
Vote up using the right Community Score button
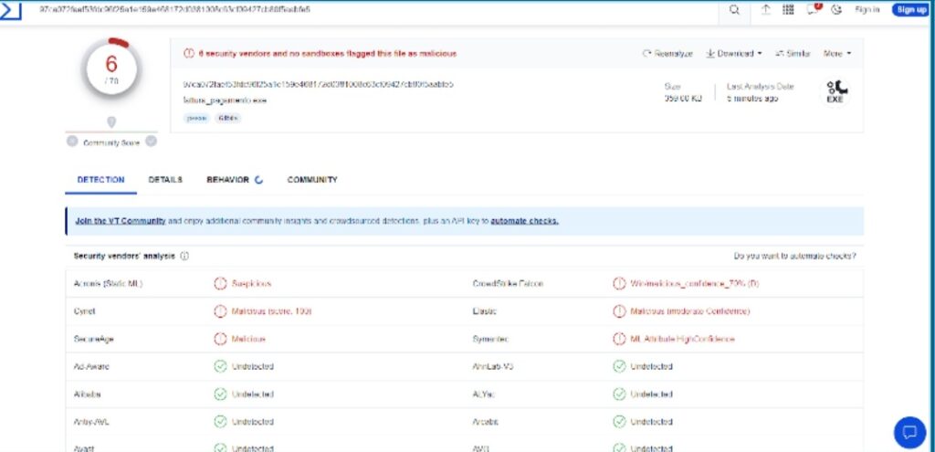coord(152,142)
